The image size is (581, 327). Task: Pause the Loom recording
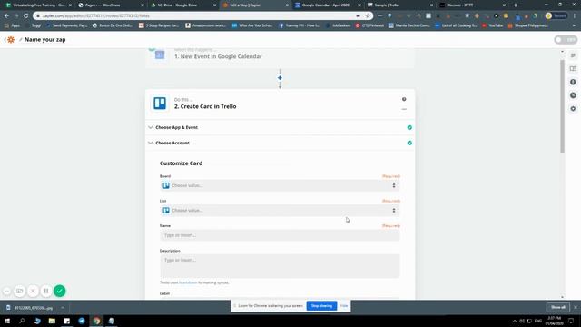pyautogui.click(x=46, y=291)
